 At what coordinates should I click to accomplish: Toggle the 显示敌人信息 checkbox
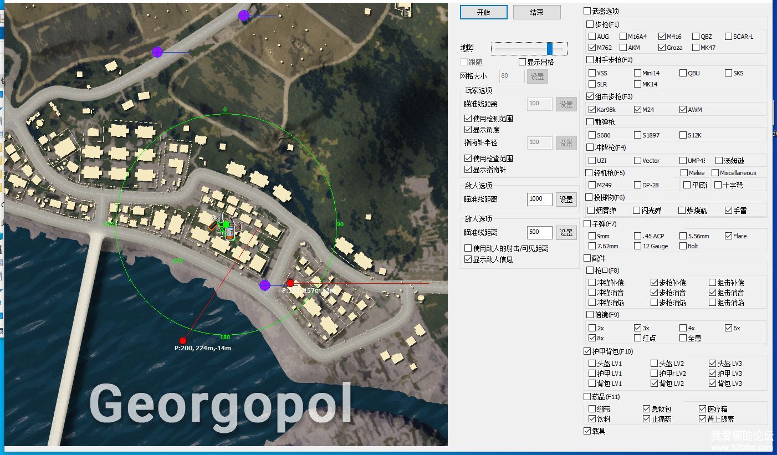pos(468,259)
